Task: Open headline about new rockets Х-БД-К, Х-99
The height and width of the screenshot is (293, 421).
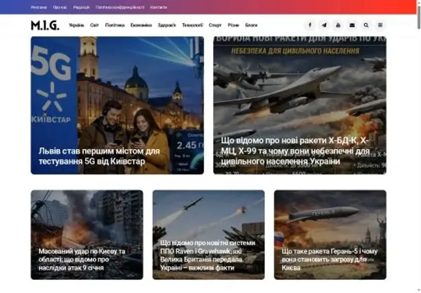Action: [295, 151]
